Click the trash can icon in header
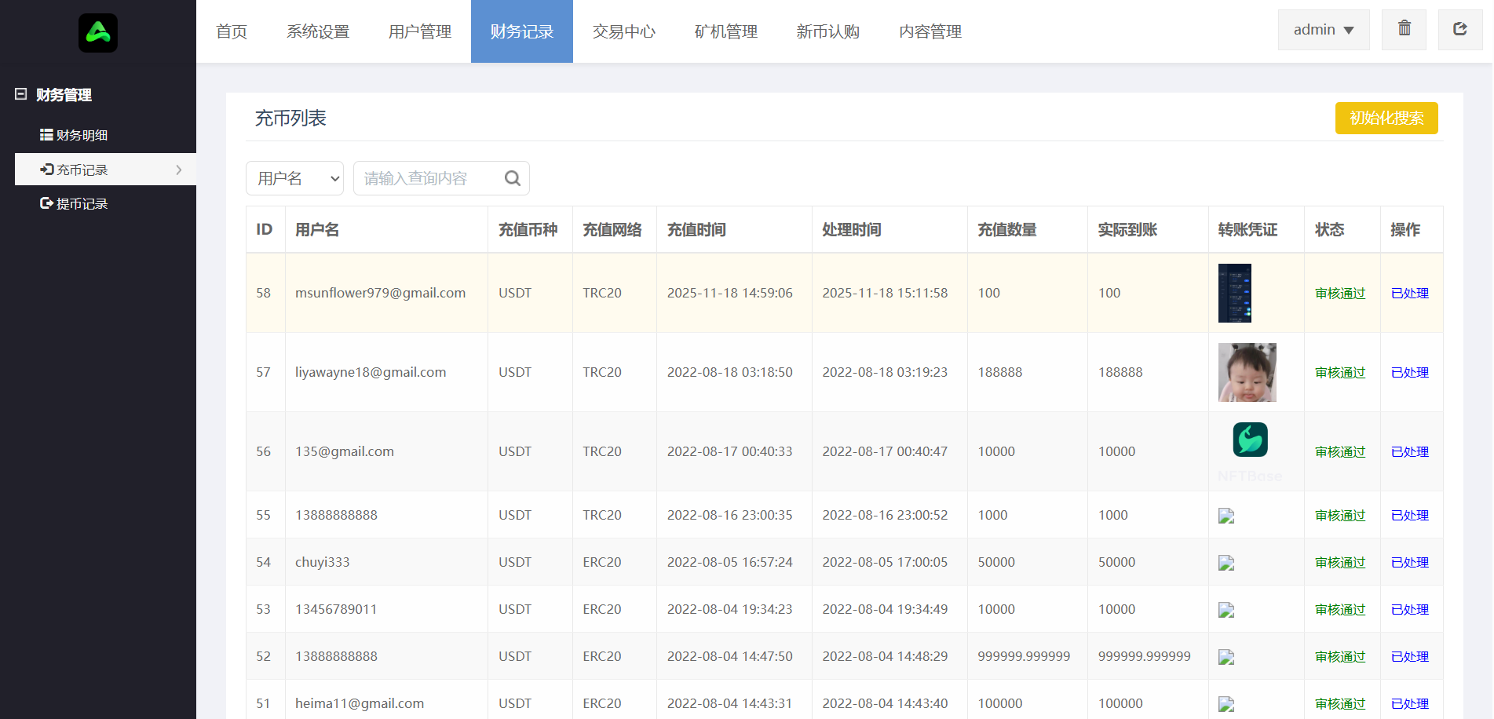 1404,29
